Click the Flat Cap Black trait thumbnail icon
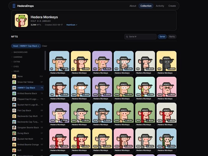This screenshot has height=156, width=208. pos(14,111)
